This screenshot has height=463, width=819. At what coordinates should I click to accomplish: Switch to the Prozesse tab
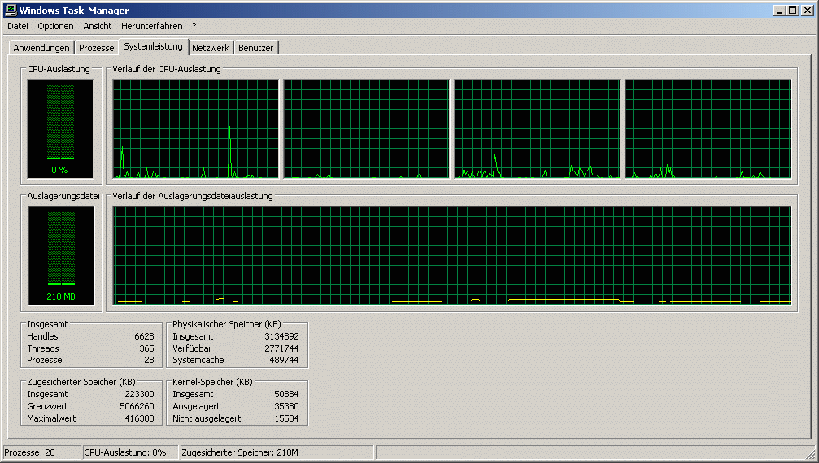[x=96, y=48]
